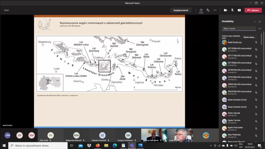This screenshot has width=265, height=149.
Task: Collapse the 'Podczas tego spotkania' section
Action: [x=221, y=37]
